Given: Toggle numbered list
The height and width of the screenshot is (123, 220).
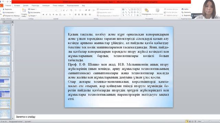Looking at the screenshot, I should coord(80,10).
